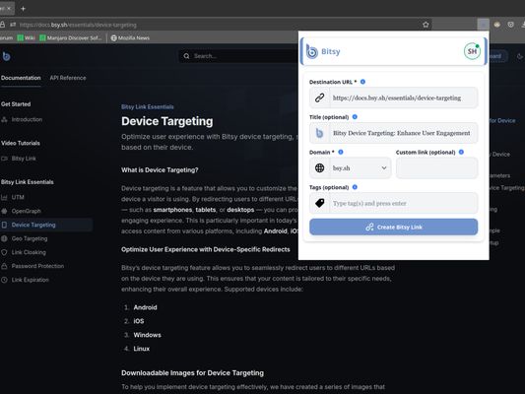Click the info icon beside Domain

[341, 152]
